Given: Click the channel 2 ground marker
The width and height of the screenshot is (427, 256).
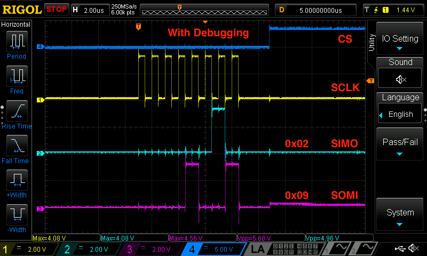Looking at the screenshot, I should coord(41,153).
